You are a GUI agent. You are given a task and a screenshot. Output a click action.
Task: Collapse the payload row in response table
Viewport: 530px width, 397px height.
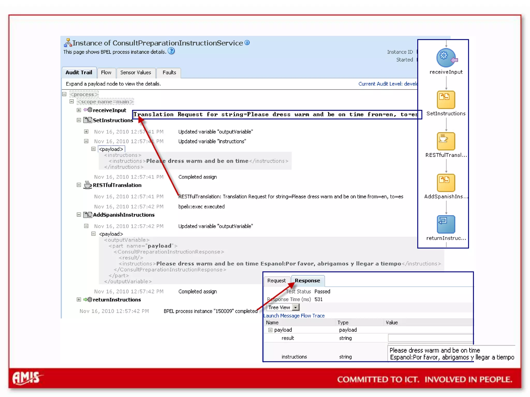tap(270, 330)
